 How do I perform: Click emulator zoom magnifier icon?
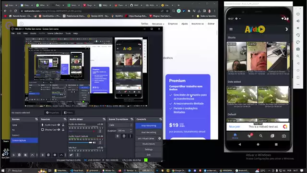(298, 56)
